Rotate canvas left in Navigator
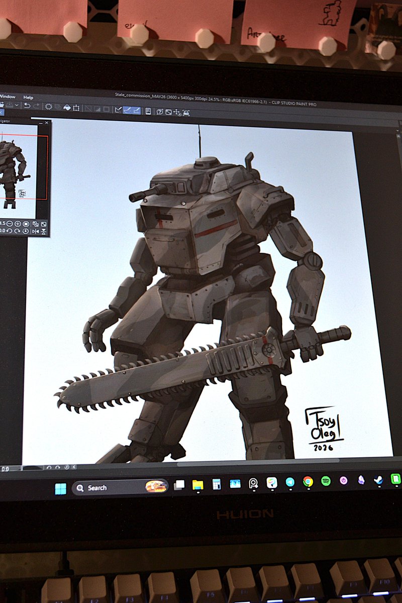Screen dimensions: 402x603 tap(9, 231)
